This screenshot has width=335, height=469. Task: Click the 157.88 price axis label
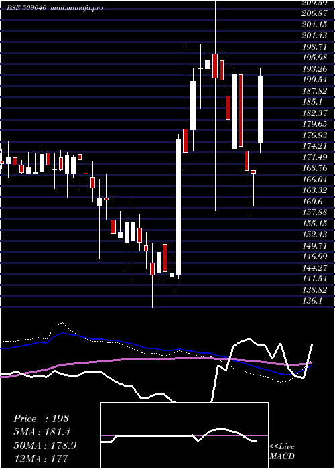point(315,212)
